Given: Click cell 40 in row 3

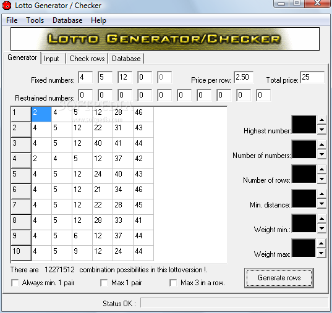Looking at the screenshot, I should (x=103, y=145).
